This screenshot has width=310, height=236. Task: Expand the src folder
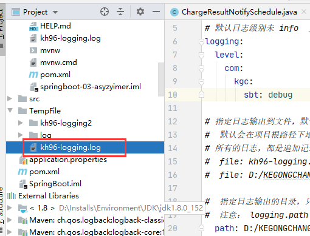(10, 99)
